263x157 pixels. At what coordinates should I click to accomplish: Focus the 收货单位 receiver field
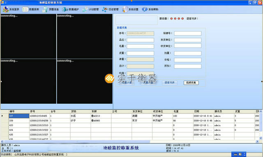(x=187, y=46)
